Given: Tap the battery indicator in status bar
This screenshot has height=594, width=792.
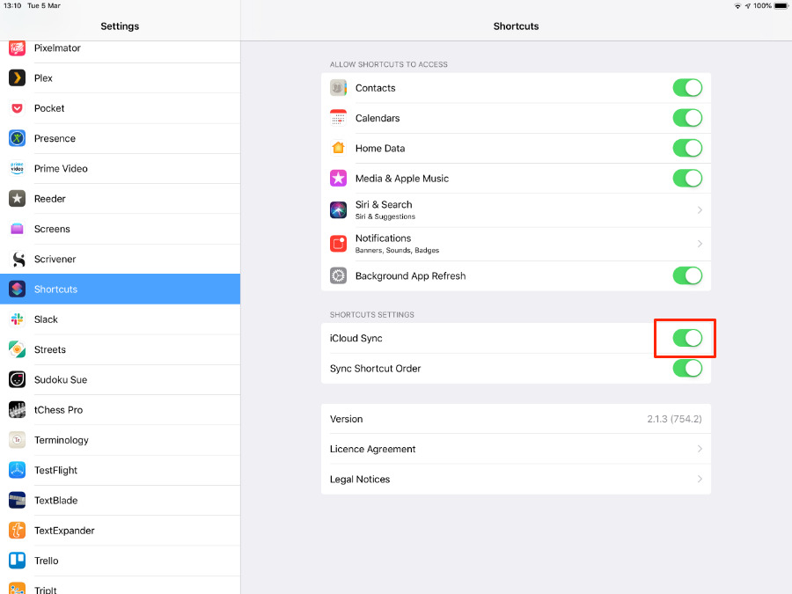Looking at the screenshot, I should point(781,5).
